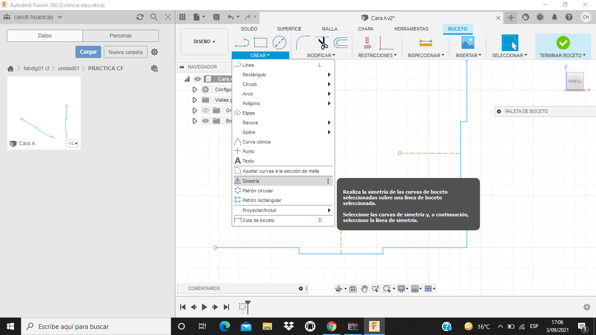Viewport: 596px width, 335px height.
Task: Click the orbit navigation tool
Action: coord(338,289)
